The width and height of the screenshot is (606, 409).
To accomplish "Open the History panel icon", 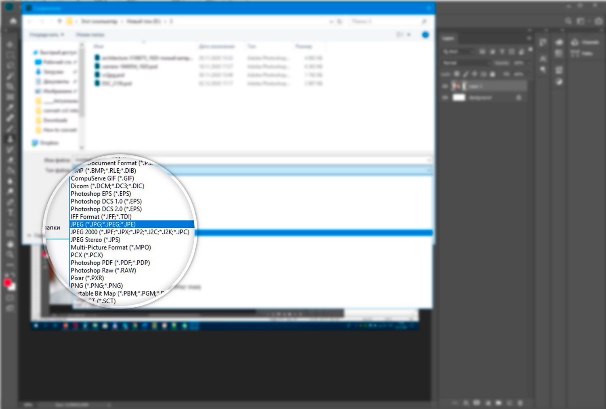I will coord(543,59).
